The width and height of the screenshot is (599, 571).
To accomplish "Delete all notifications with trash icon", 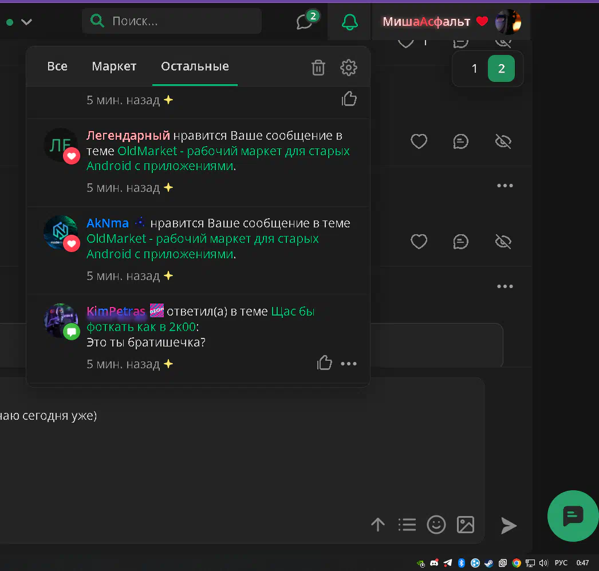I will 318,68.
